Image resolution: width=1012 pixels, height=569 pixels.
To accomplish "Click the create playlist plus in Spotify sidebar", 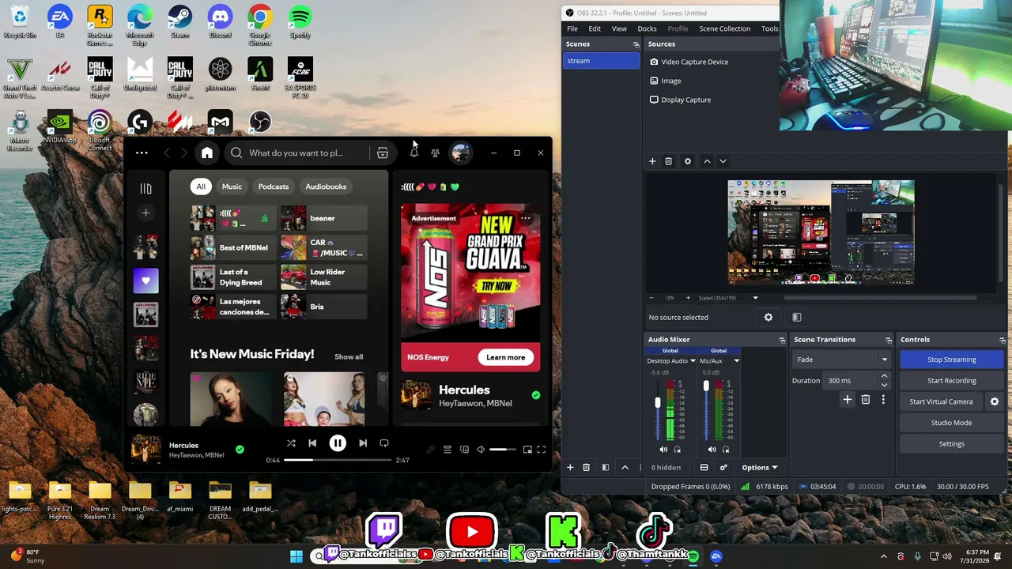I will pyautogui.click(x=145, y=213).
